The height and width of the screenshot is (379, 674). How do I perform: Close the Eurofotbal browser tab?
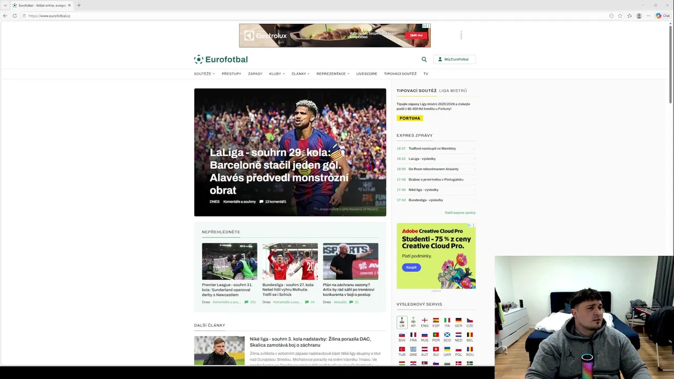70,5
